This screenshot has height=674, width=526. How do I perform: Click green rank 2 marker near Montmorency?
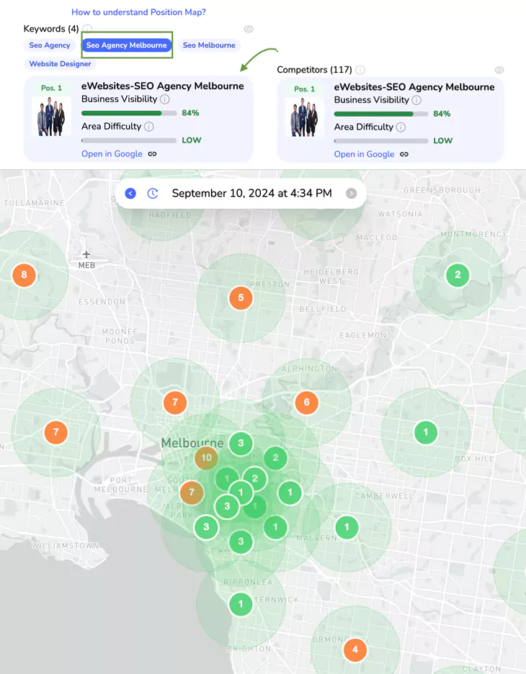pos(458,275)
